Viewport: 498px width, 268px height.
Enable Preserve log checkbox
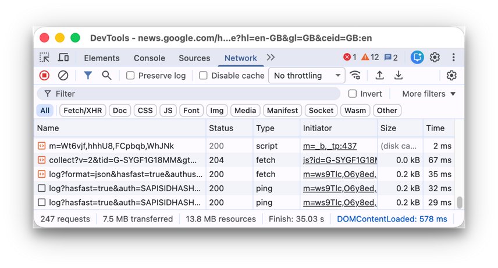pos(130,75)
